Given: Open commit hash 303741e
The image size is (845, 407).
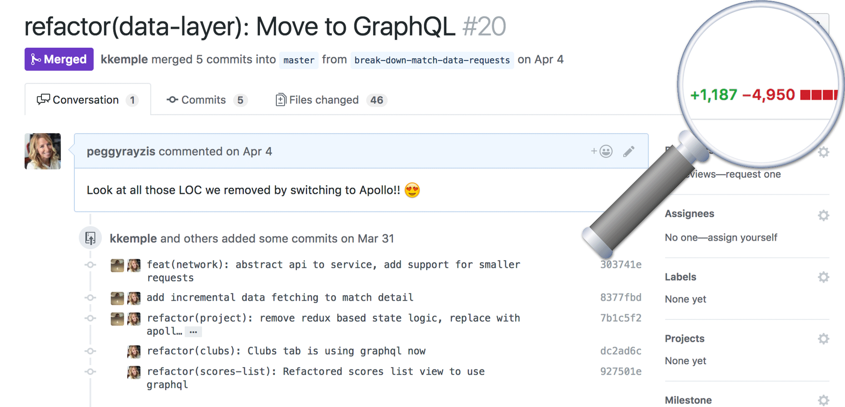Looking at the screenshot, I should coord(621,264).
